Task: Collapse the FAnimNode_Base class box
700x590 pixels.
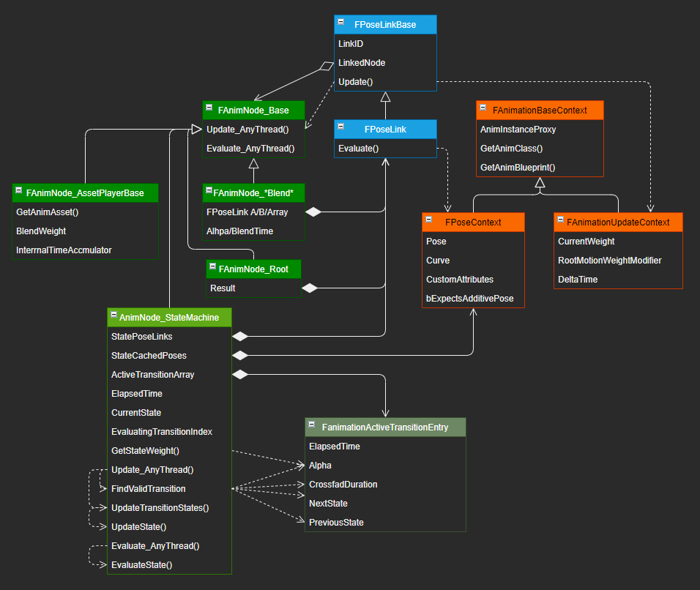Action: tap(210, 110)
